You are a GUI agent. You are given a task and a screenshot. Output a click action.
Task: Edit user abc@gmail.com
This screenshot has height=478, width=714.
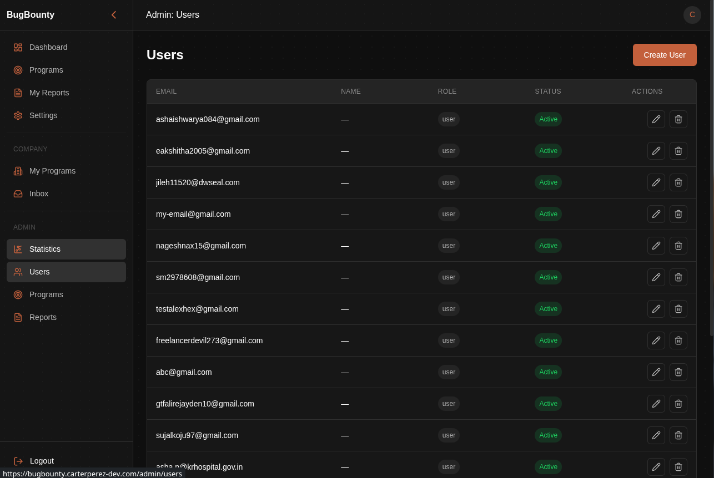656,372
